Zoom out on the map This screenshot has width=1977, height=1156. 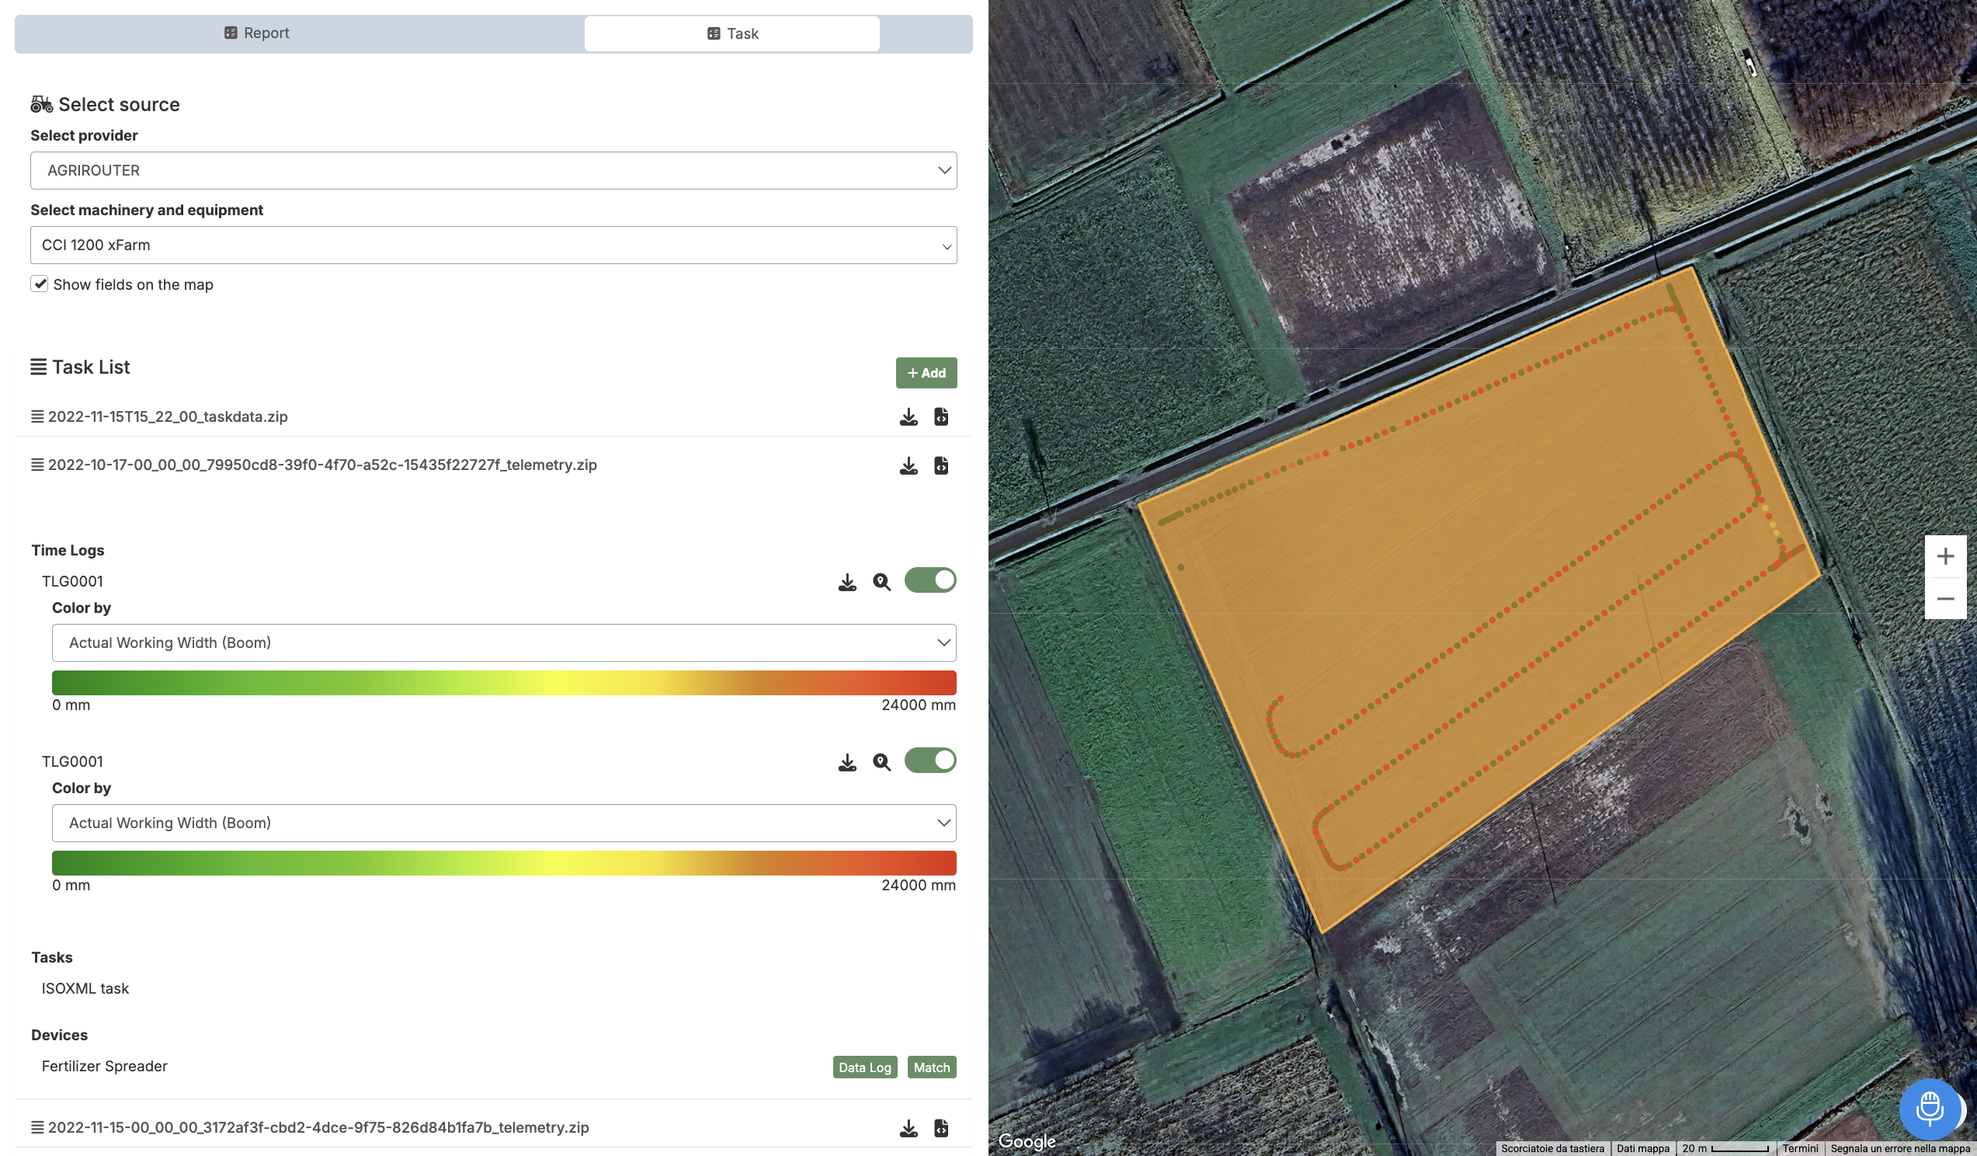(1945, 599)
